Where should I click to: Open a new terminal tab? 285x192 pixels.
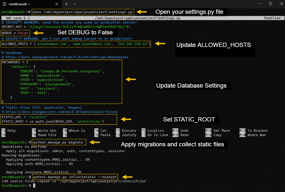66,4
